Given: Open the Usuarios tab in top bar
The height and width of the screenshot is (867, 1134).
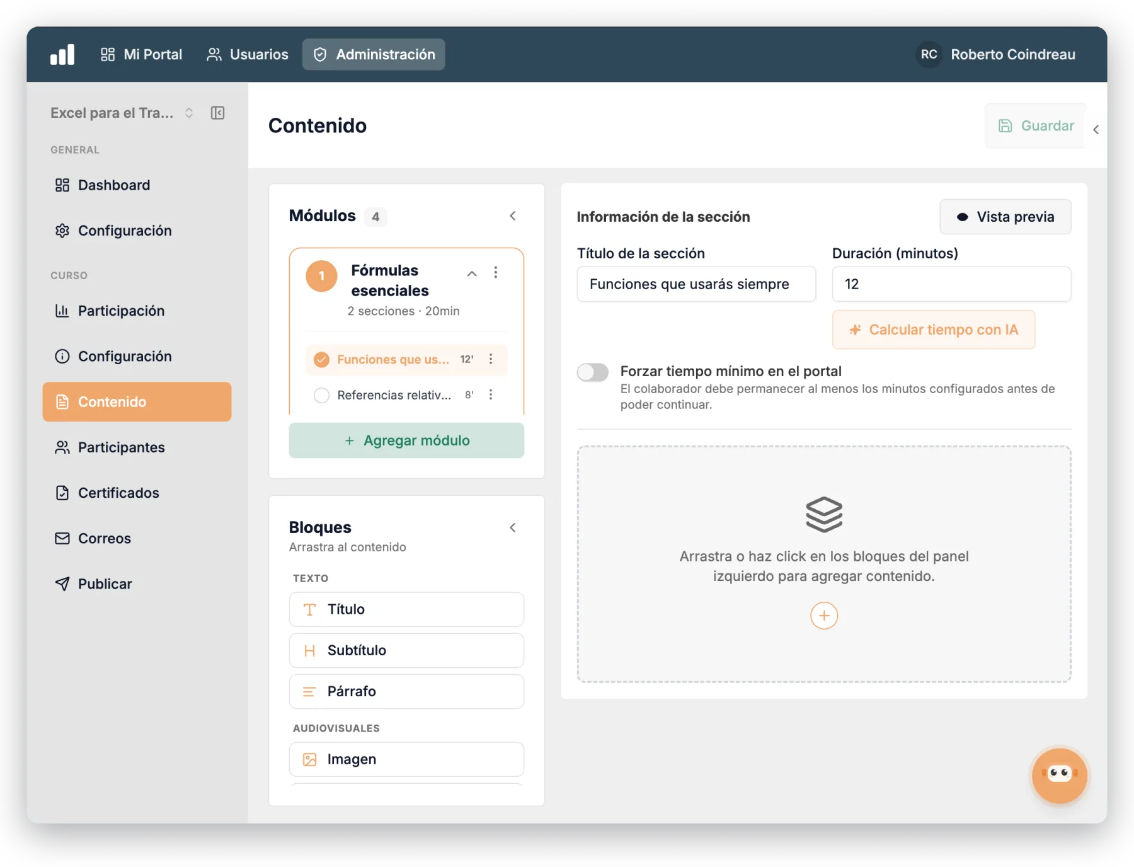Looking at the screenshot, I should [x=247, y=54].
